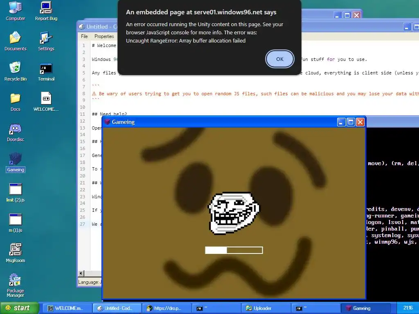
Task: Close the Gameing window
Action: coord(360,122)
